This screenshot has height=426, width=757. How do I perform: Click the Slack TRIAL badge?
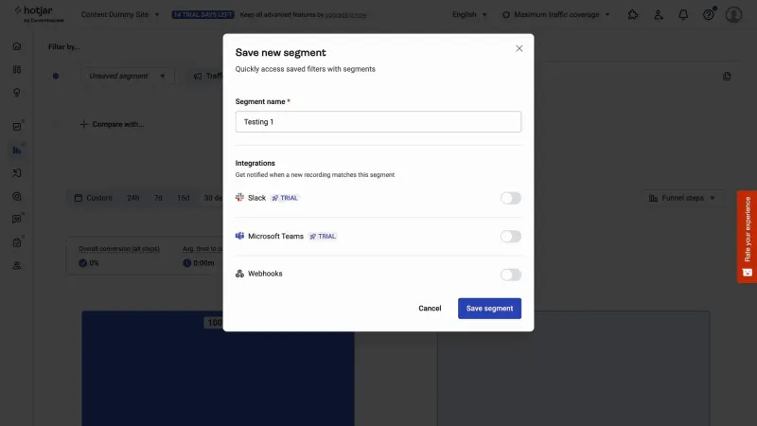pyautogui.click(x=285, y=198)
